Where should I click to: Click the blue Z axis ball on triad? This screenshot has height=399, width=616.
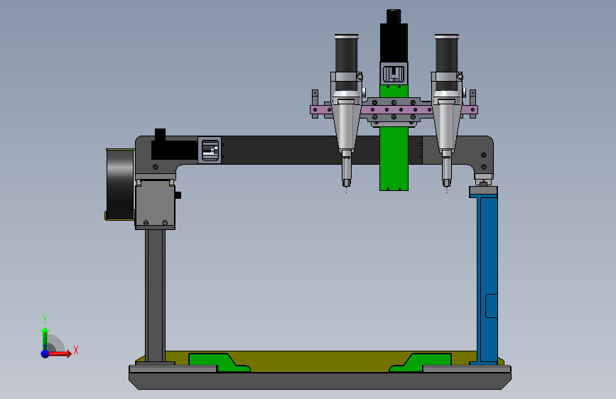click(45, 354)
